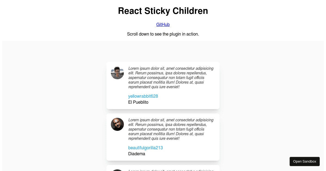Screen dimensions: 326x171
Task: Click the partially visible third card
Action: pos(163,168)
